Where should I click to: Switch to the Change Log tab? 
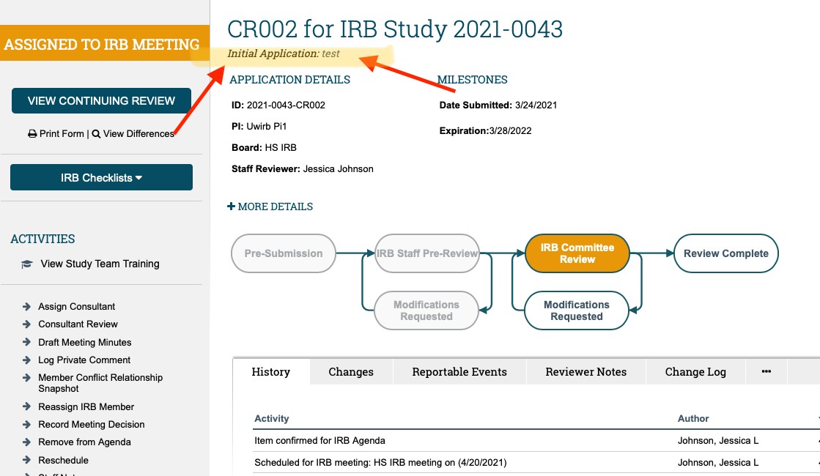tap(695, 371)
